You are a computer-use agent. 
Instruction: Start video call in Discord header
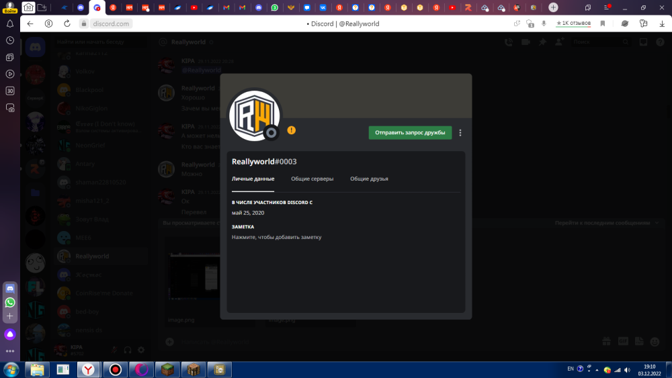526,42
